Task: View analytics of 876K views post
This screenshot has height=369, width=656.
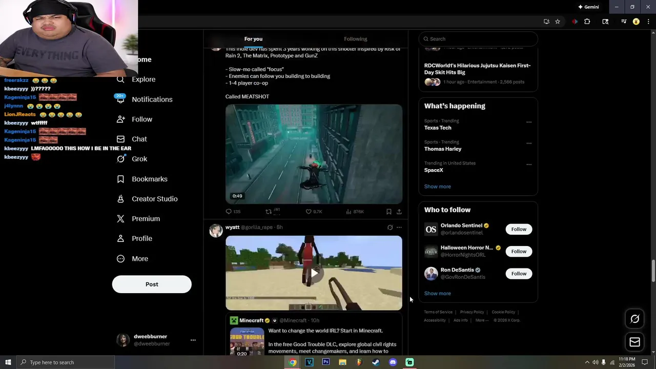Action: (355, 212)
